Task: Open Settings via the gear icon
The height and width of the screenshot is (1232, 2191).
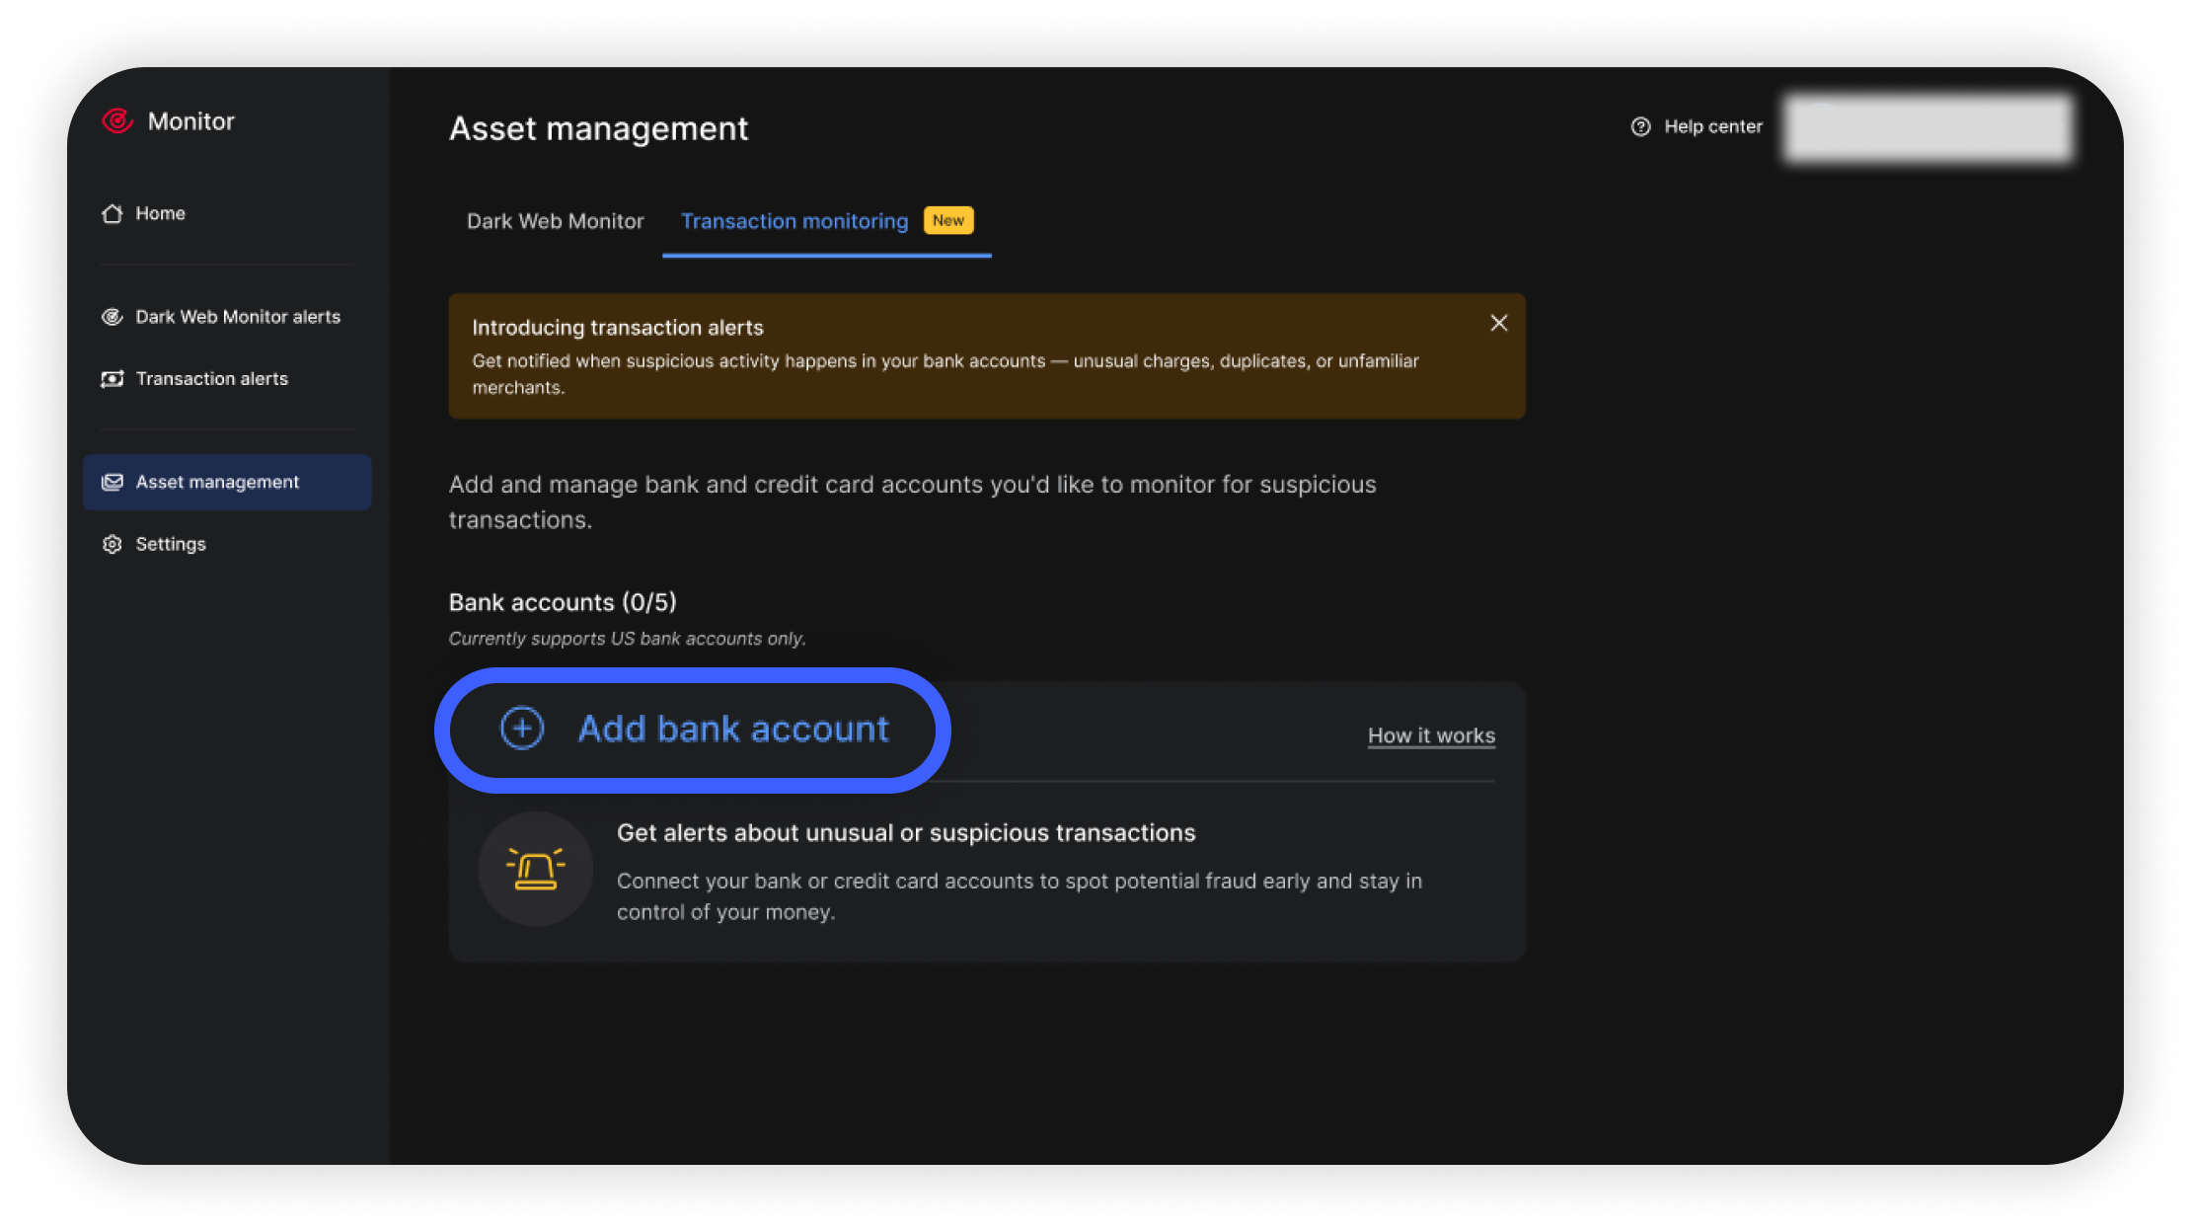Action: coord(113,544)
